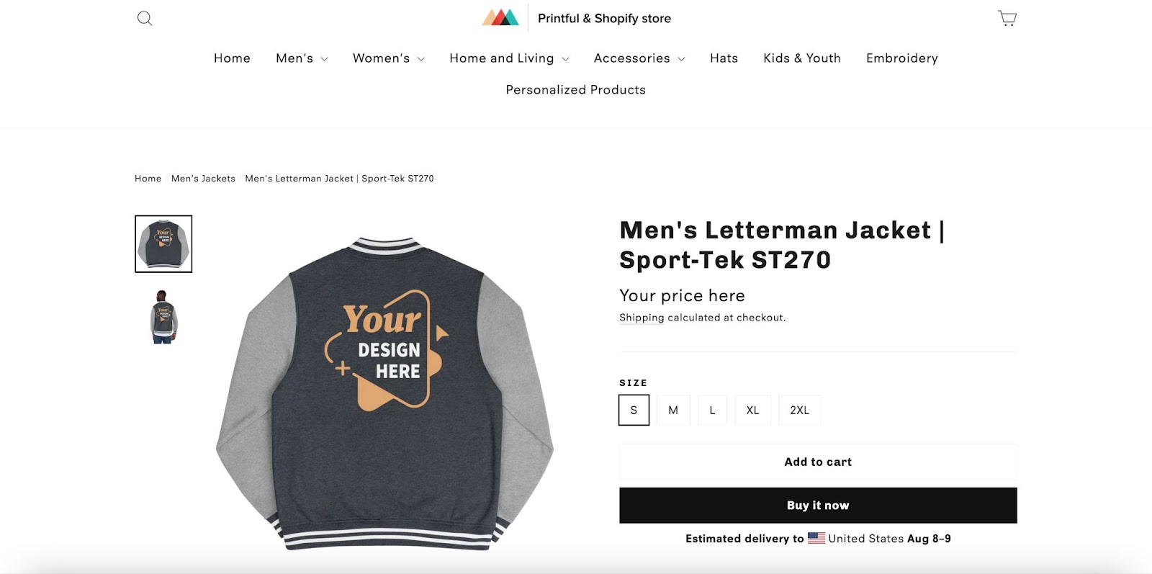Pick size 2XL option
This screenshot has width=1152, height=574.
[x=799, y=410]
